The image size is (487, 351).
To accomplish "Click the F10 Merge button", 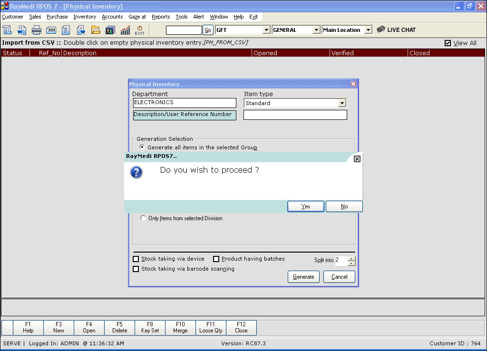I will click(180, 327).
